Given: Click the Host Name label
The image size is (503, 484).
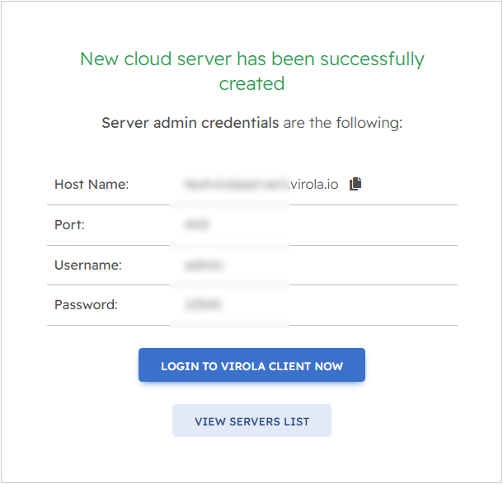Looking at the screenshot, I should pos(92,185).
